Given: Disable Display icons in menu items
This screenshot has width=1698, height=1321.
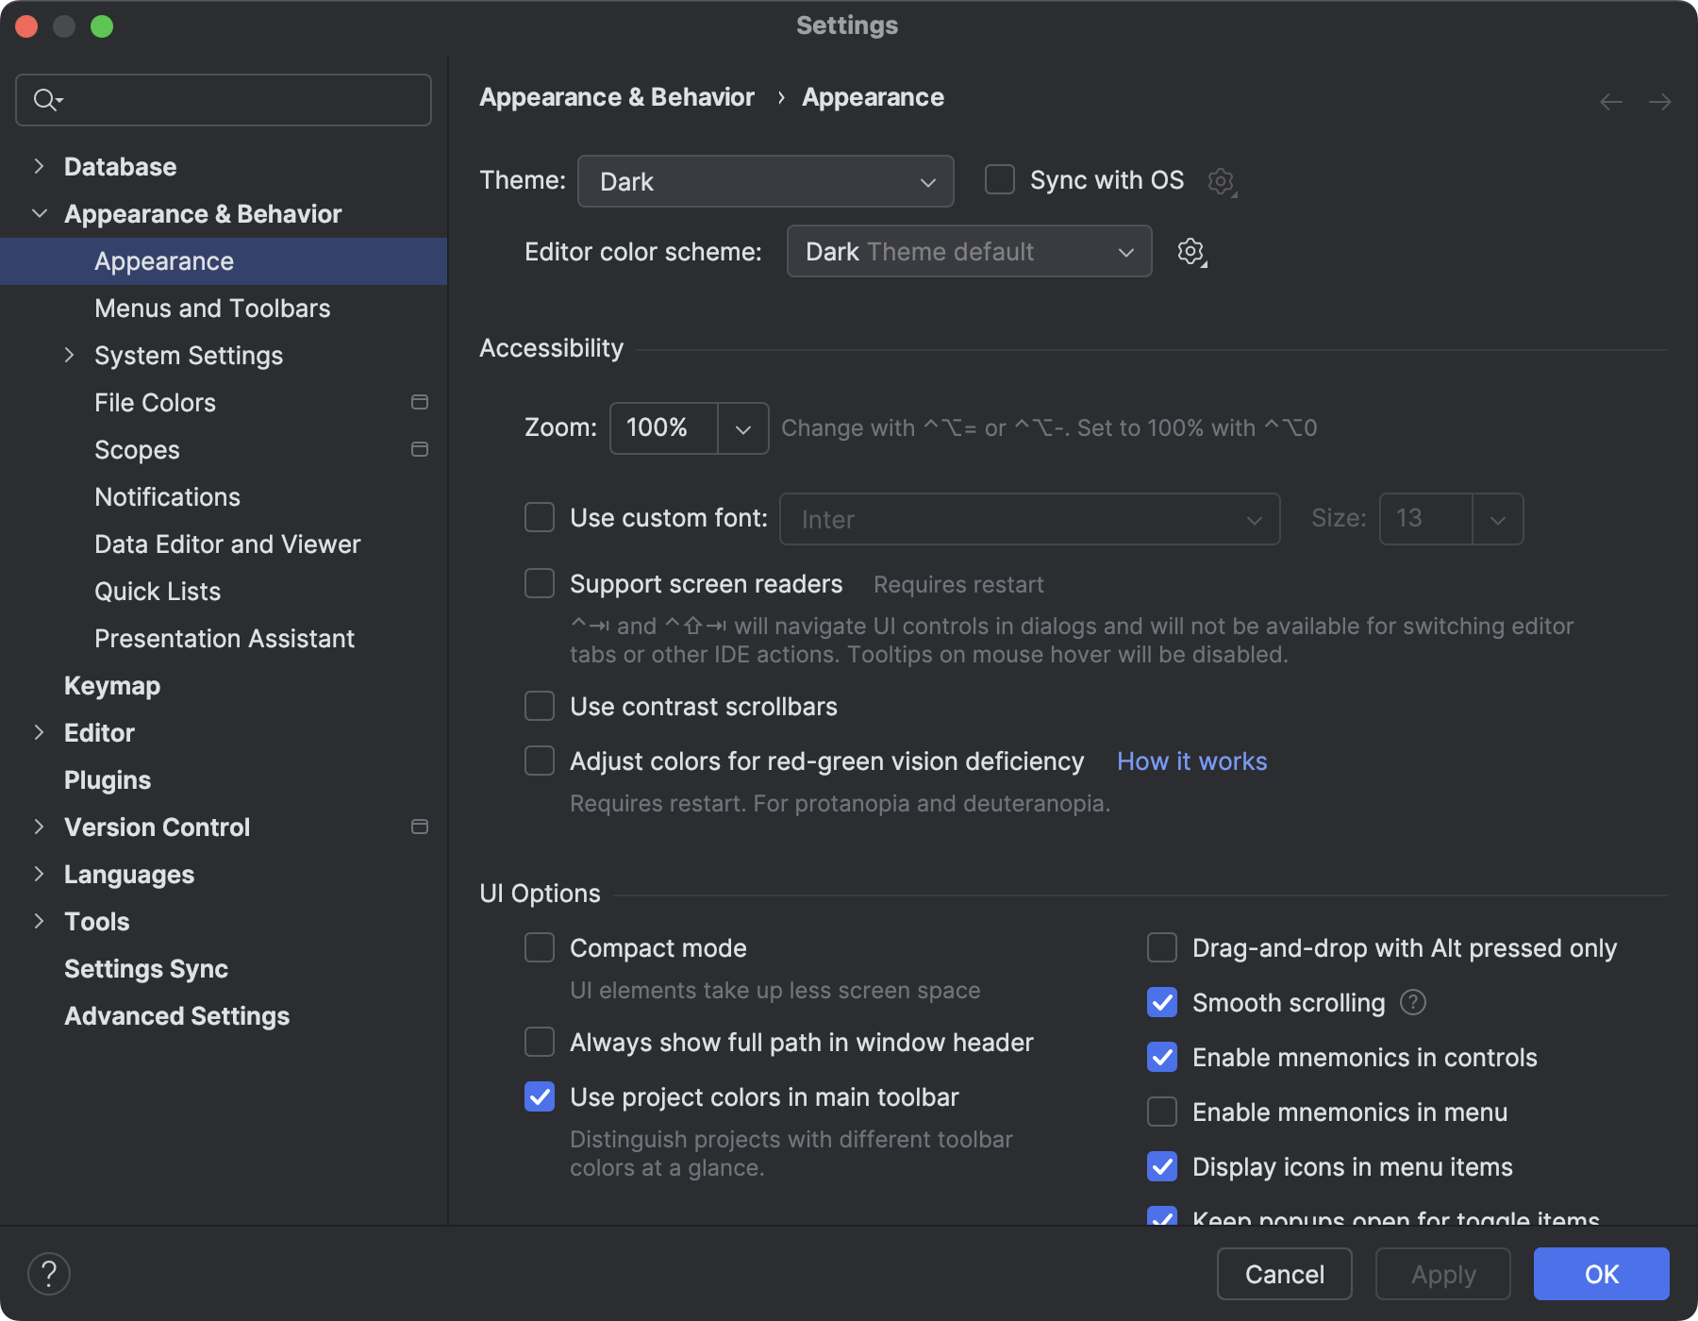Looking at the screenshot, I should [1161, 1167].
